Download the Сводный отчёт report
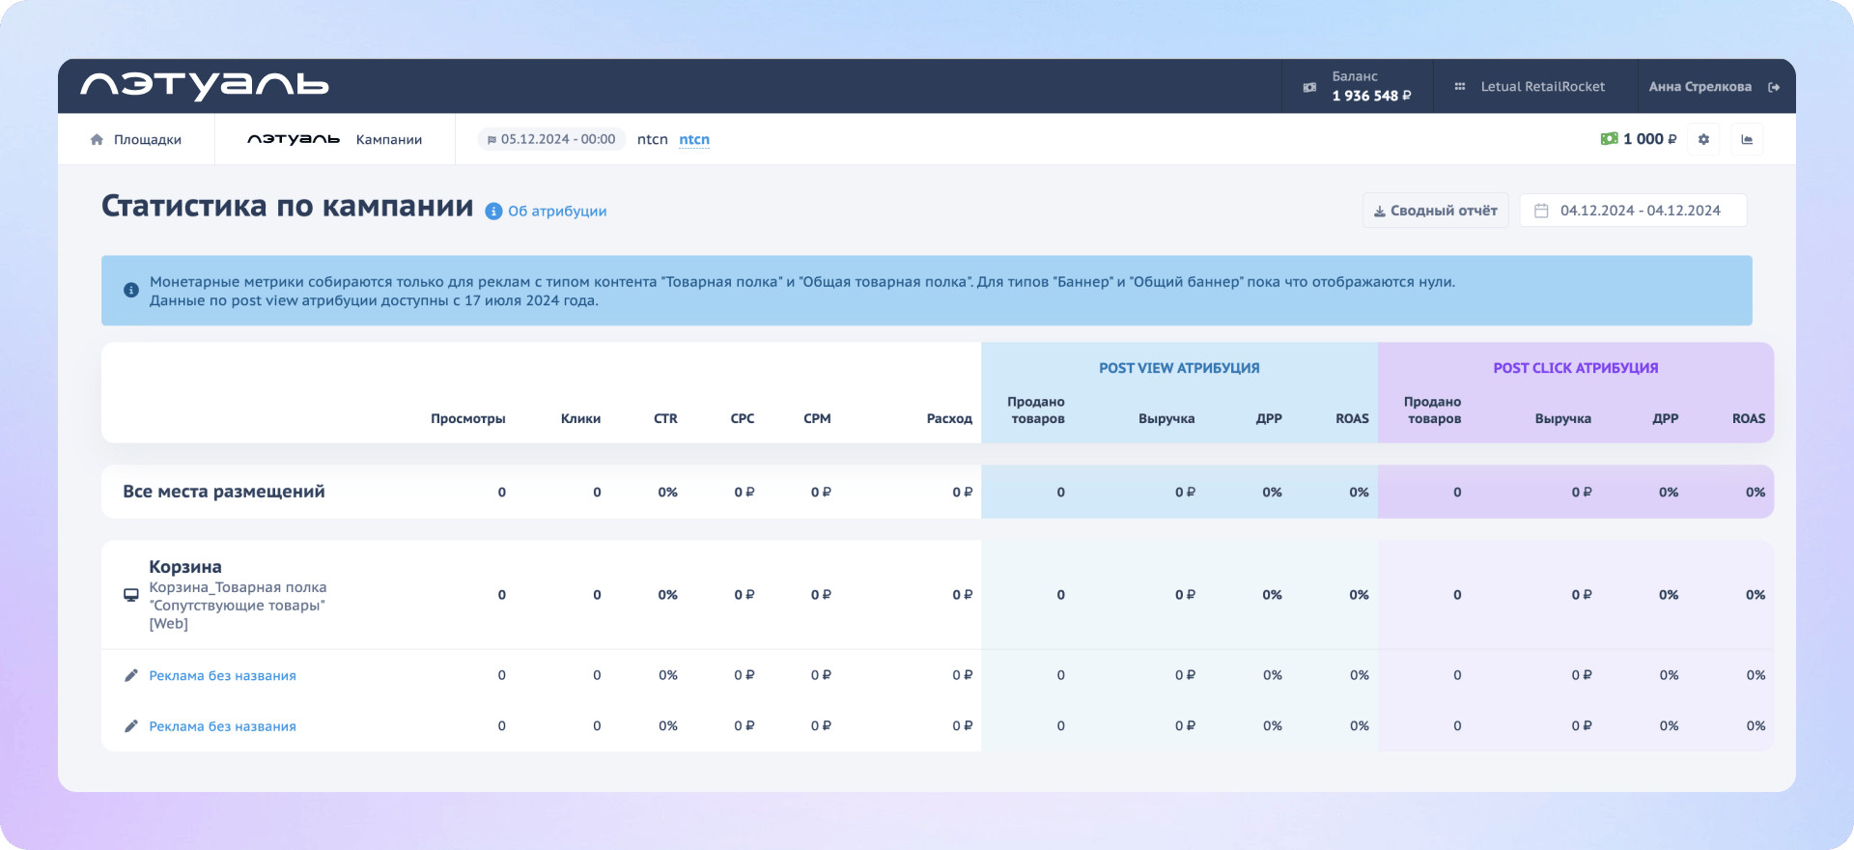The height and width of the screenshot is (850, 1854). pyautogui.click(x=1435, y=211)
